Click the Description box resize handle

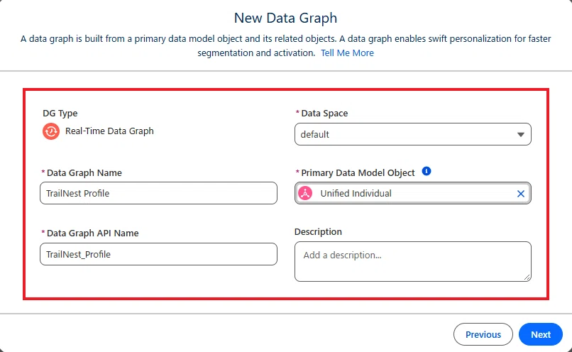click(527, 277)
